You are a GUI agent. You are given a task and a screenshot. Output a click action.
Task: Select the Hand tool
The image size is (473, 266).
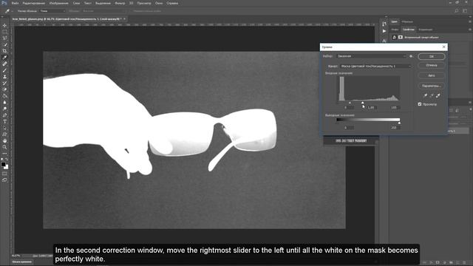(4, 140)
